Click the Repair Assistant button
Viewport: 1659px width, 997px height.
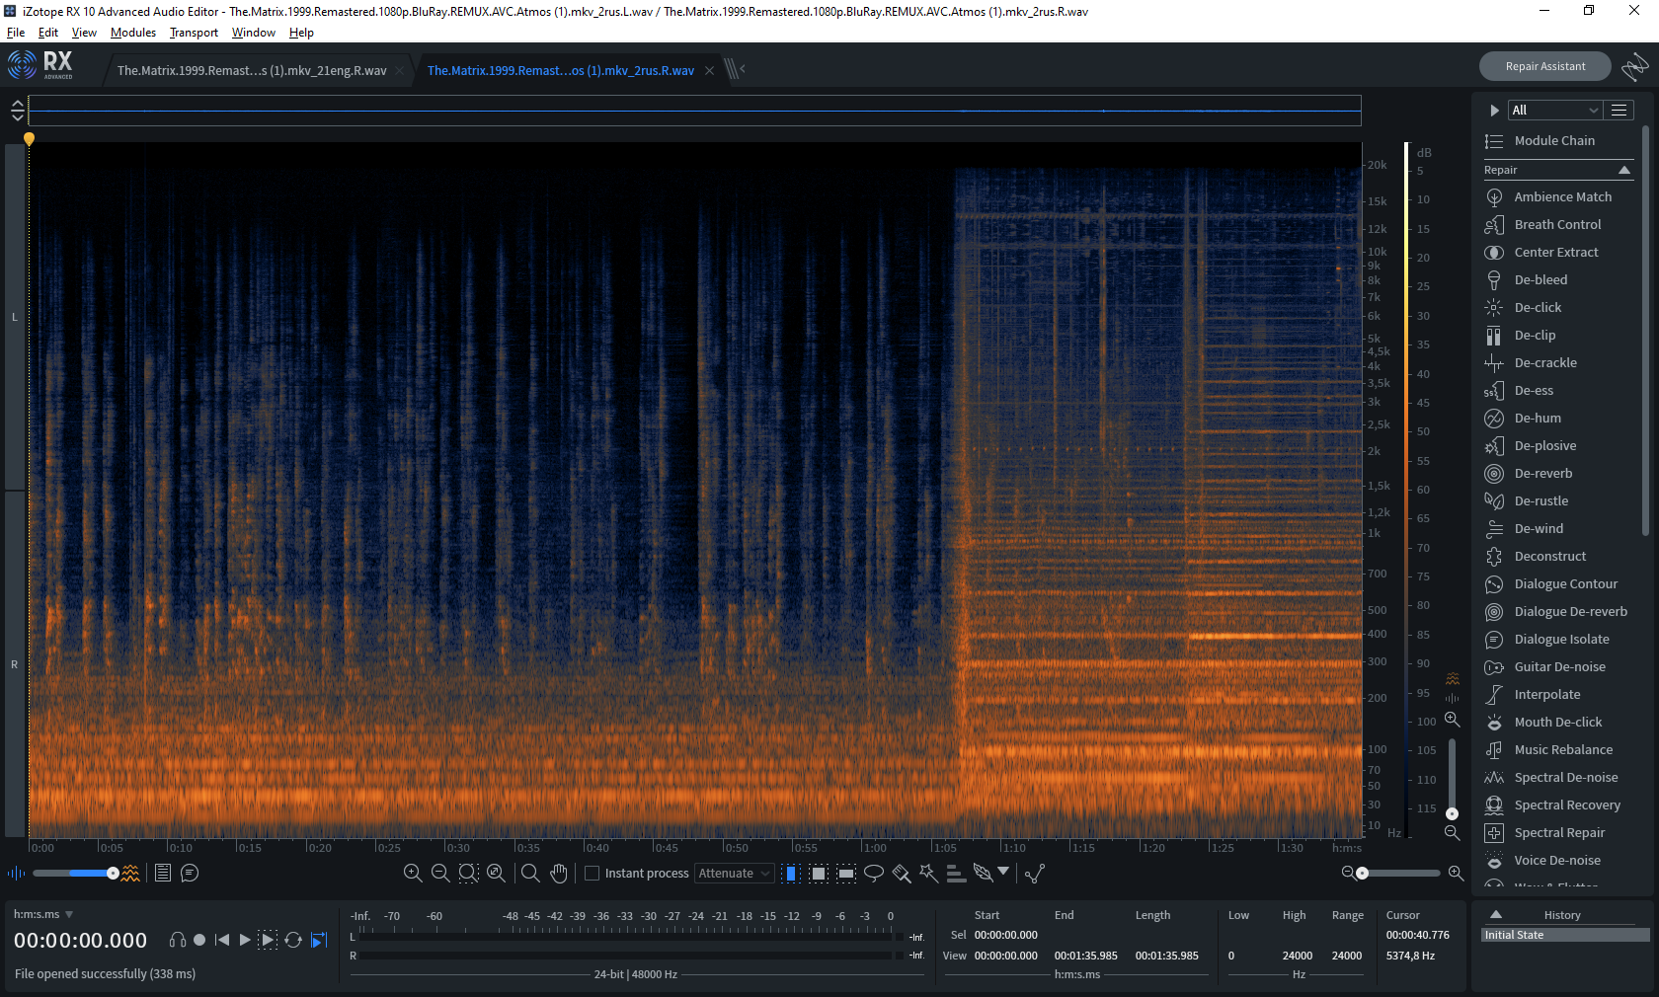(1544, 66)
